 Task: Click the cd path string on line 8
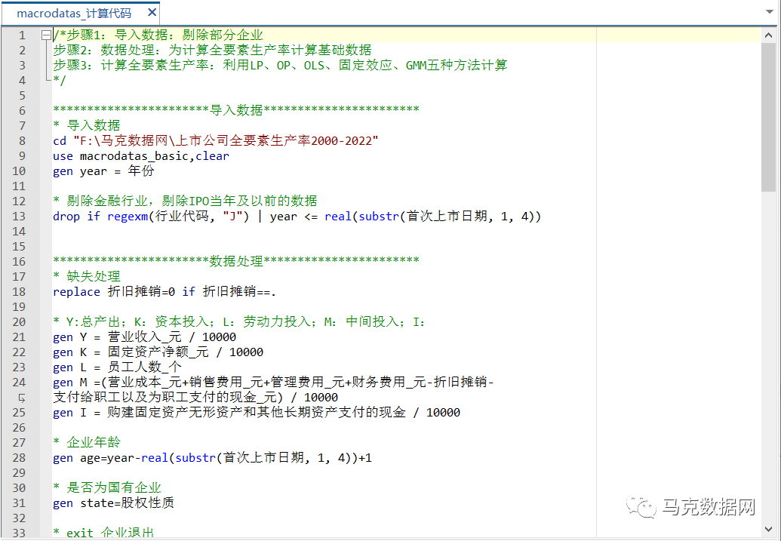pos(226,141)
